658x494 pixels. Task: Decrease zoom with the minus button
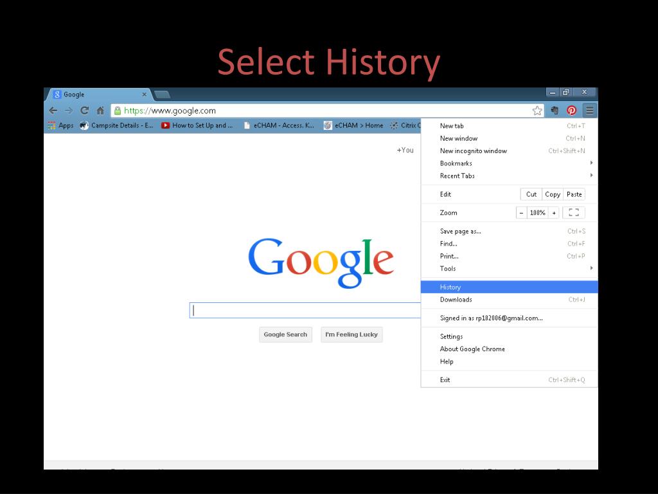[x=521, y=212]
